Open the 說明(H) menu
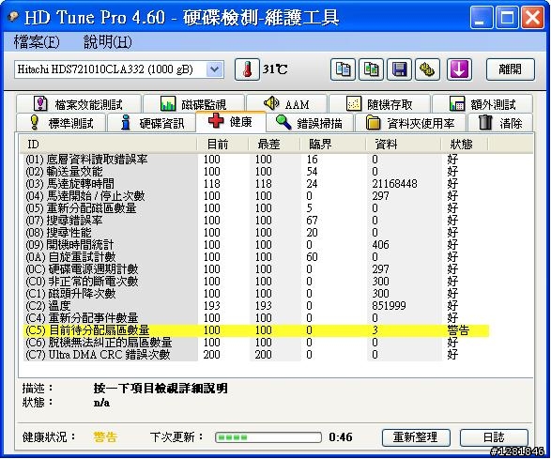The width and height of the screenshot is (551, 459). pyautogui.click(x=108, y=42)
